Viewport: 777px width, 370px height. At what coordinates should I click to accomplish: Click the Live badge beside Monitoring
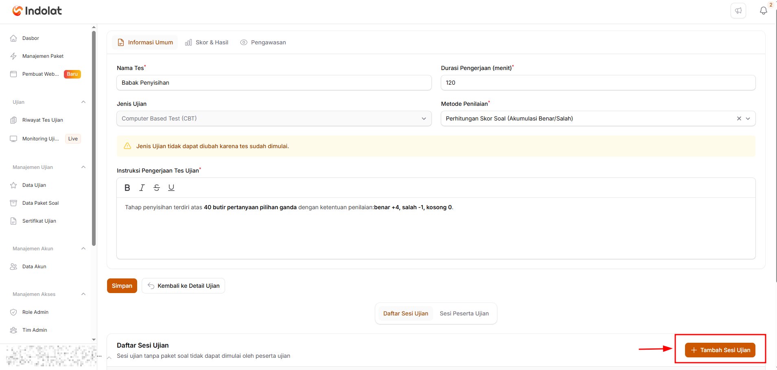(73, 139)
